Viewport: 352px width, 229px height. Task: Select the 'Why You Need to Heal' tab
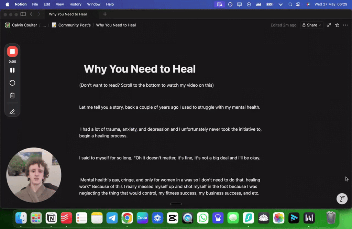[x=68, y=14]
